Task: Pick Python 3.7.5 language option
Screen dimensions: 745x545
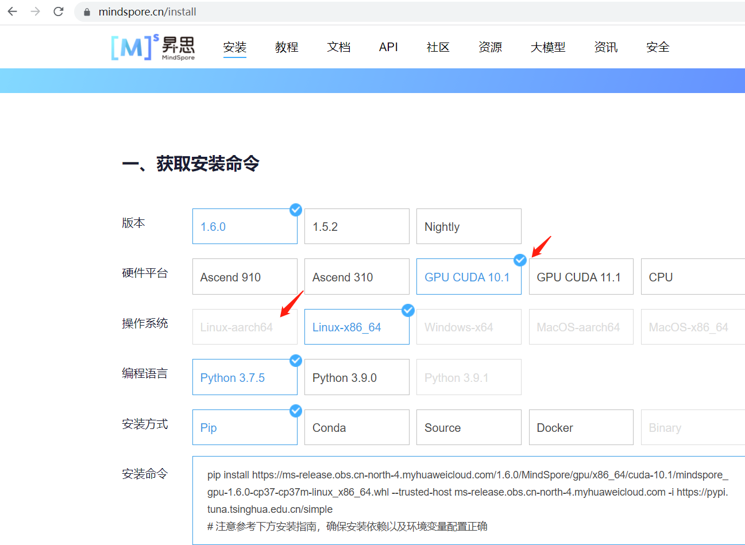Action: [245, 377]
